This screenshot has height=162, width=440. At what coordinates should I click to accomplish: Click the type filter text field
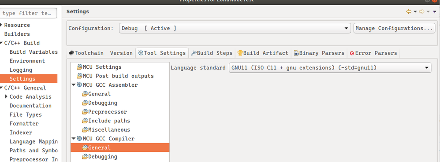point(28,13)
